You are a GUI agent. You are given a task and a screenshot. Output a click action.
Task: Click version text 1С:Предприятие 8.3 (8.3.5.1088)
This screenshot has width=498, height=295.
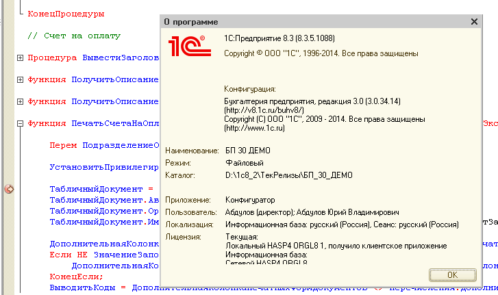279,38
